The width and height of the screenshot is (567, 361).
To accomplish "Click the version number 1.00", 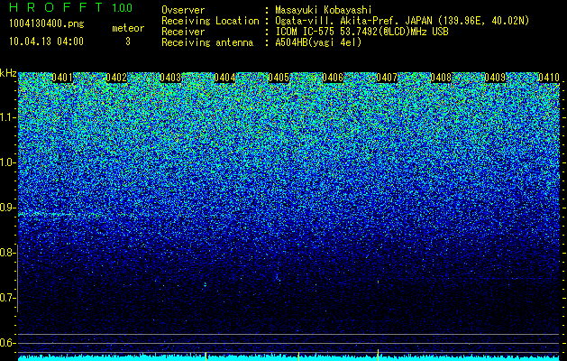I will (x=123, y=7).
